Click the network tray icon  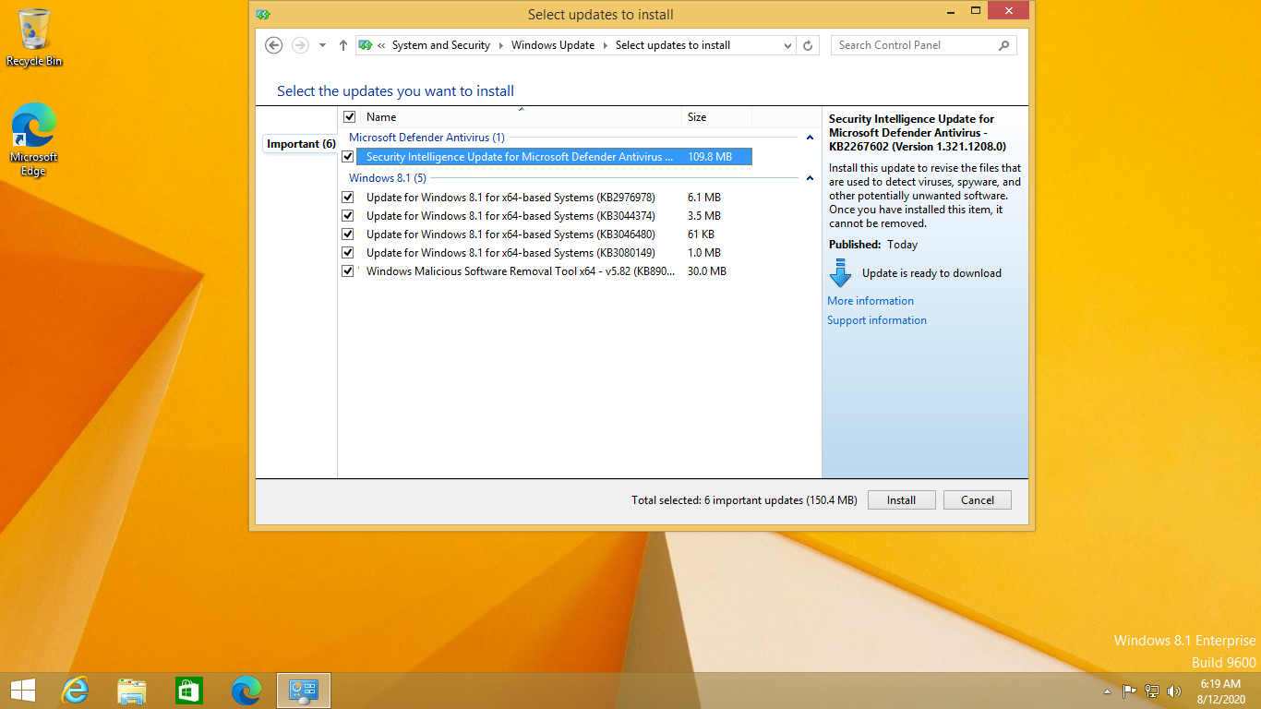pos(1152,691)
